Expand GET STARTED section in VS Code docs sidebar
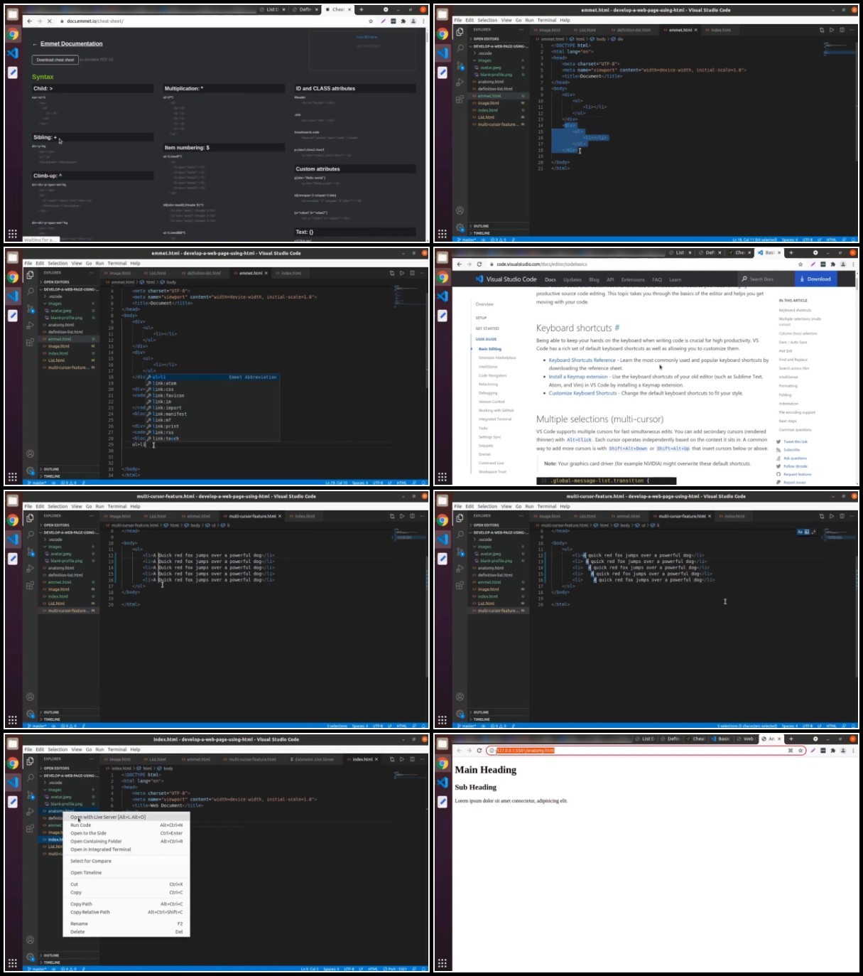Screen dimensions: 863x976 point(487,328)
